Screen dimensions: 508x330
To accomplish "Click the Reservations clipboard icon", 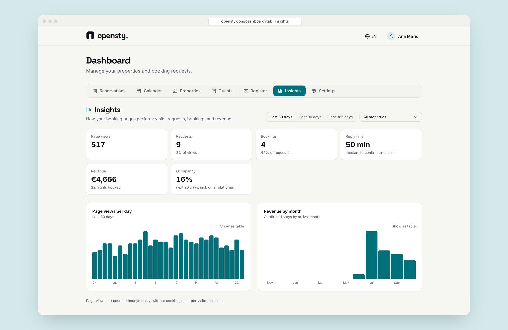I will pyautogui.click(x=95, y=91).
